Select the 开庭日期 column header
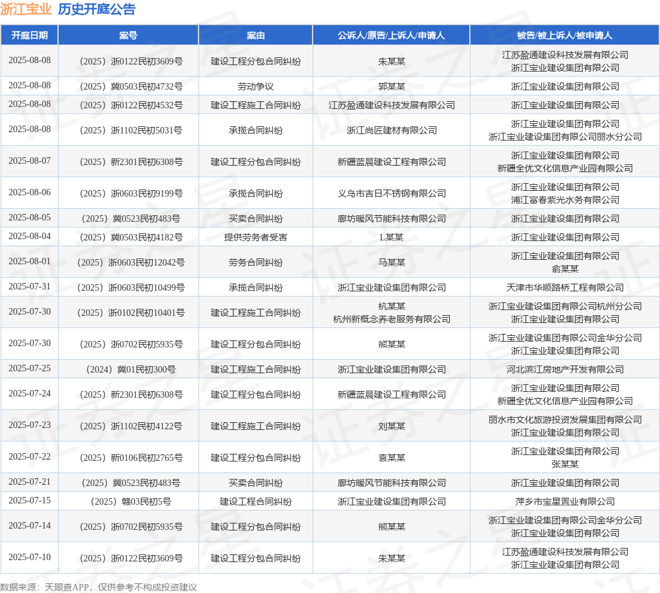 click(30, 35)
